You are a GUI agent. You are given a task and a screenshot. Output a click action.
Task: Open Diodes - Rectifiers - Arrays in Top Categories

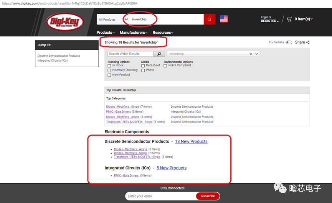(x=123, y=117)
